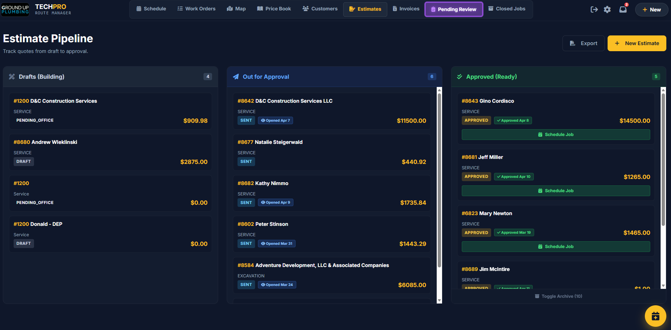
Task: Toggle Archive (10) list
Action: tap(558, 296)
